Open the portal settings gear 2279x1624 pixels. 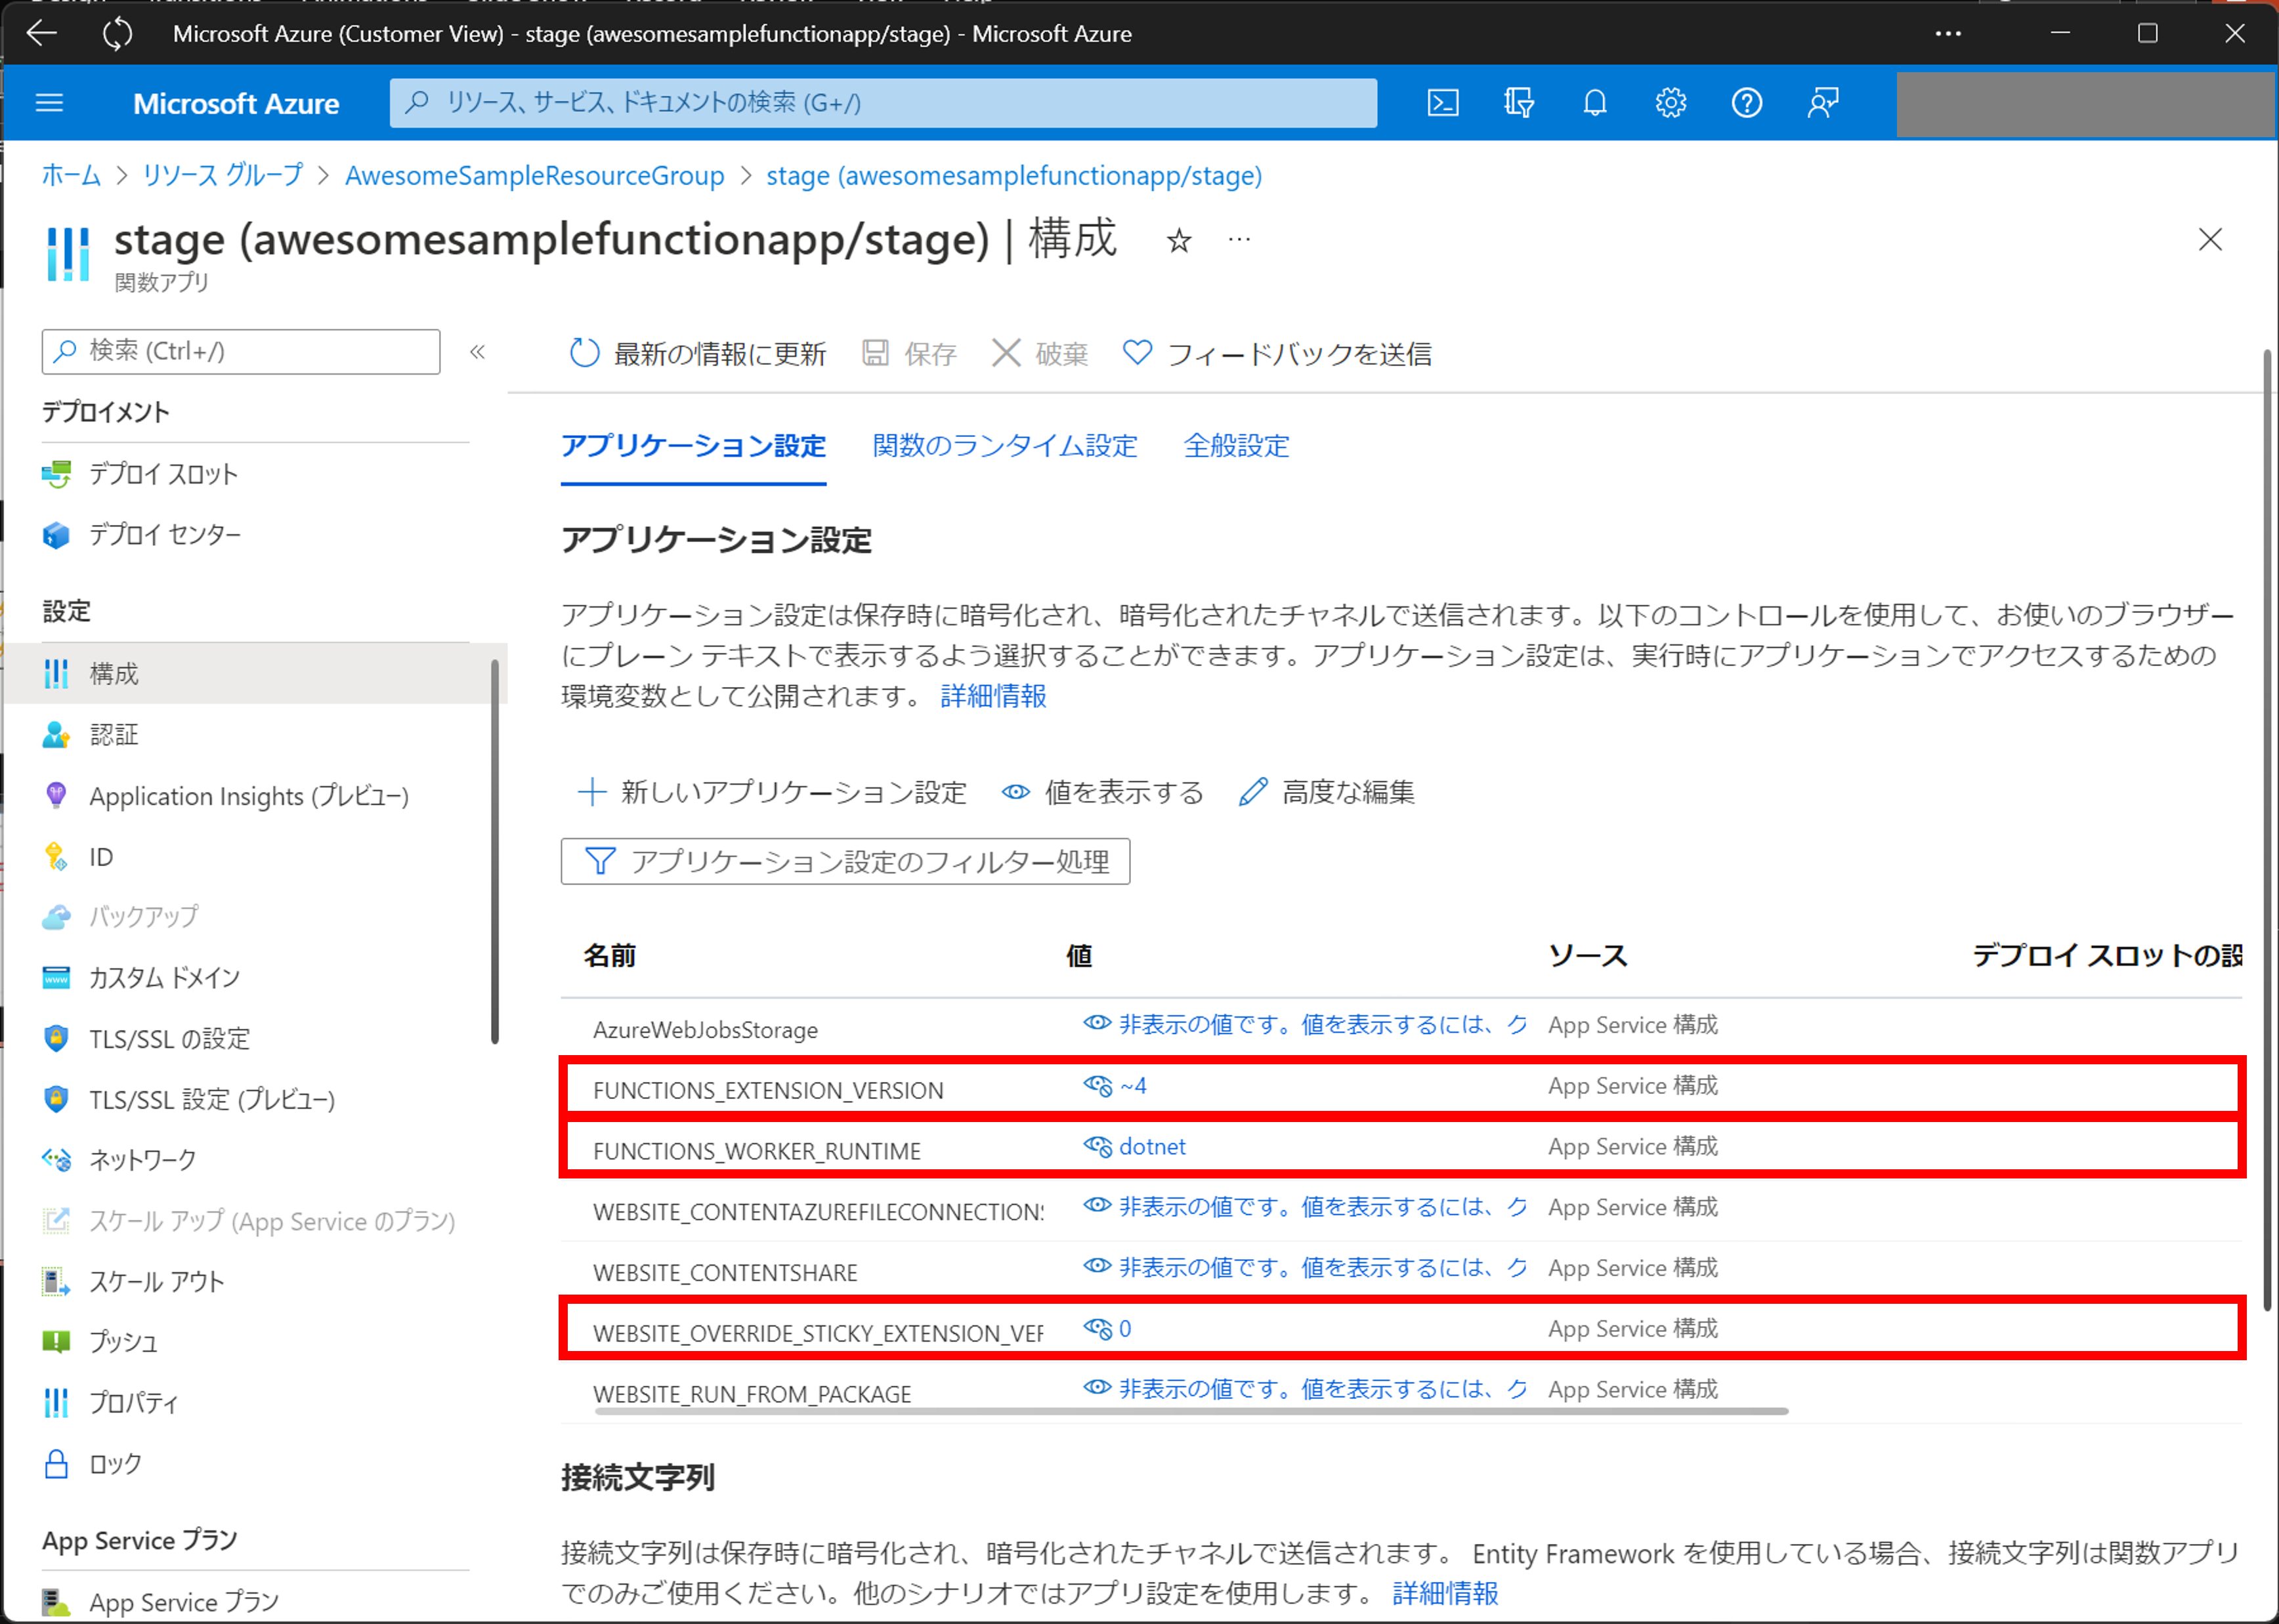pyautogui.click(x=1671, y=102)
